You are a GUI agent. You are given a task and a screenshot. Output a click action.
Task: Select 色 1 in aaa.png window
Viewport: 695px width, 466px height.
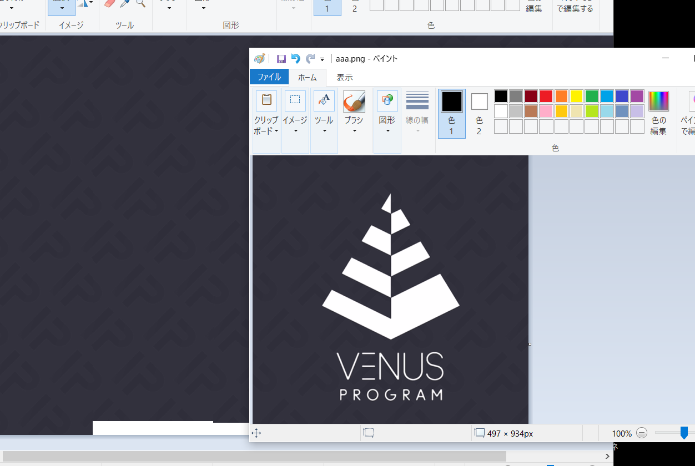(452, 114)
